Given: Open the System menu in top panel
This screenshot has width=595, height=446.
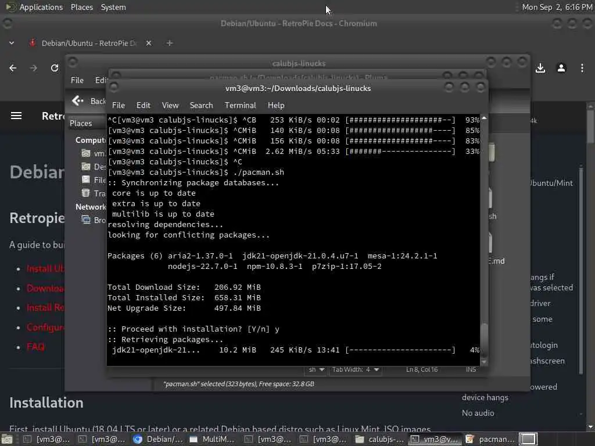Looking at the screenshot, I should (x=113, y=7).
